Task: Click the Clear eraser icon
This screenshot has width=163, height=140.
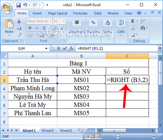Action: click(133, 35)
